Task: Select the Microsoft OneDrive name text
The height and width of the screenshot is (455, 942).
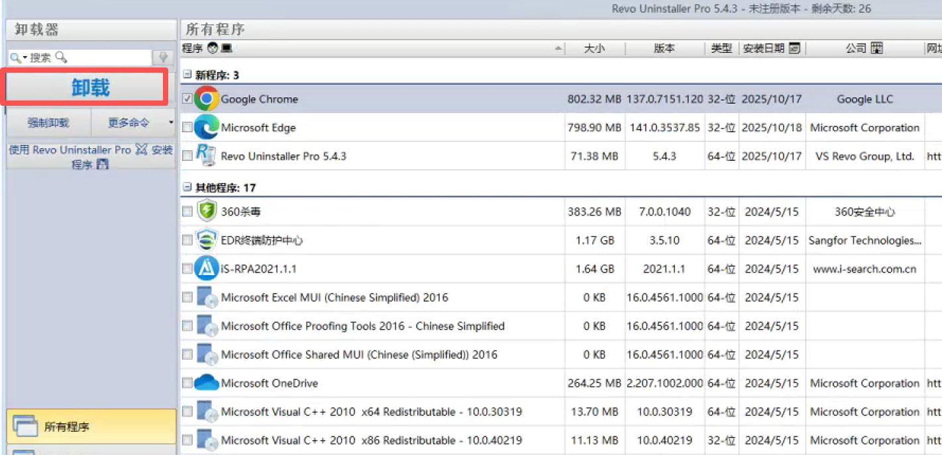Action: coord(269,384)
